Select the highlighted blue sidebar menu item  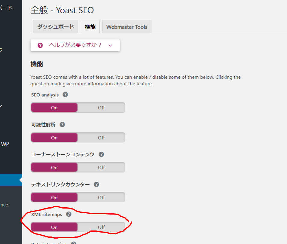(x=11, y=180)
